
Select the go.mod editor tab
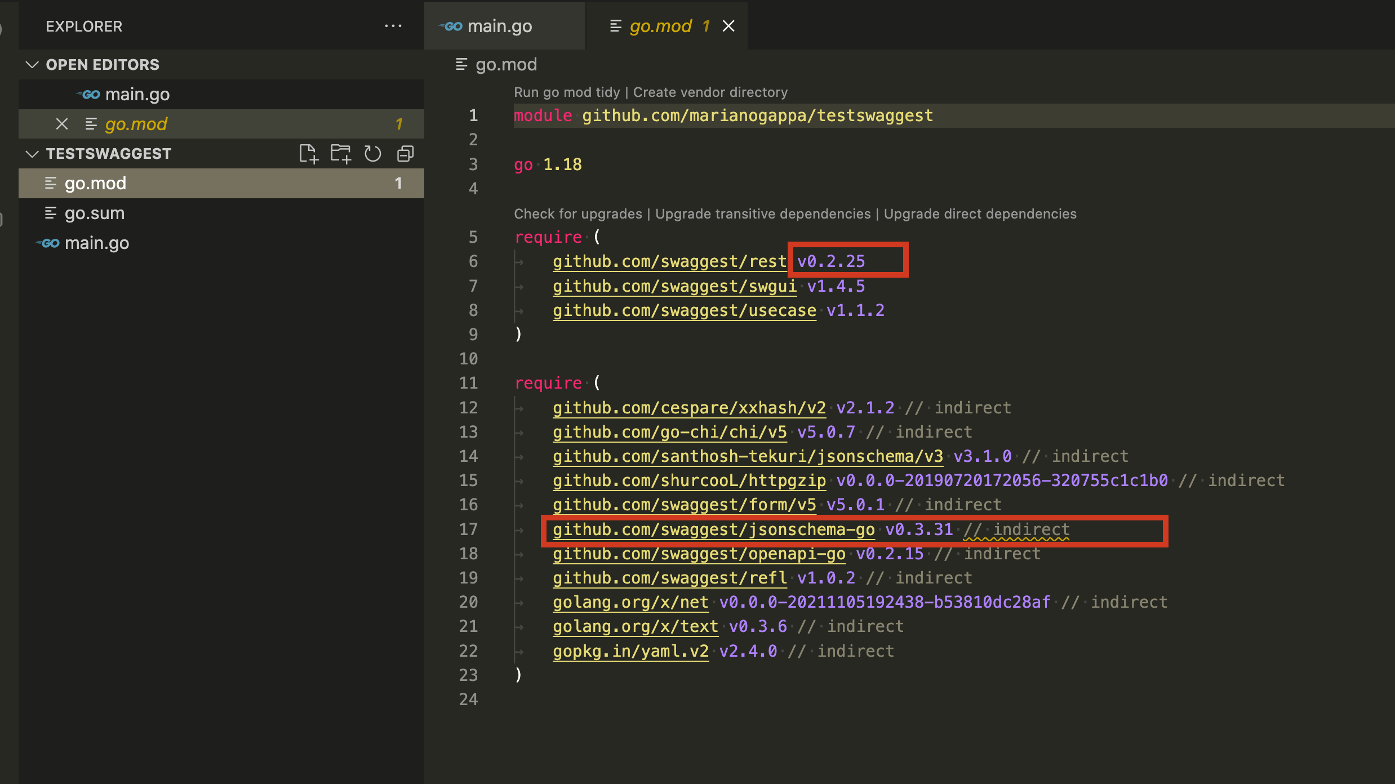click(x=662, y=25)
